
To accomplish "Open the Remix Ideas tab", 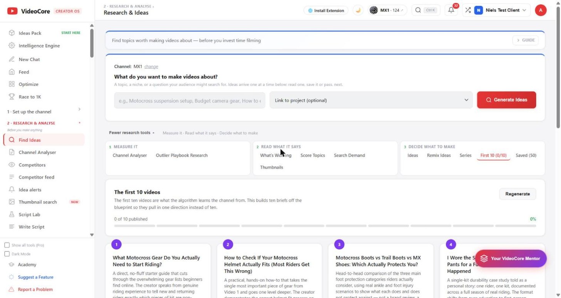I will [x=439, y=155].
